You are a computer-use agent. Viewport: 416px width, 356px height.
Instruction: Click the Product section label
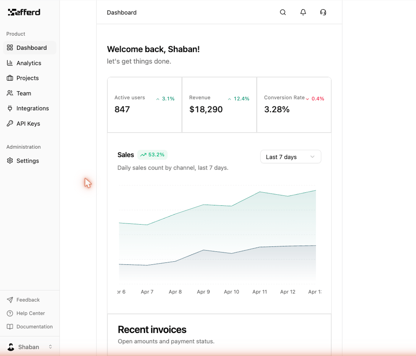[x=16, y=34]
